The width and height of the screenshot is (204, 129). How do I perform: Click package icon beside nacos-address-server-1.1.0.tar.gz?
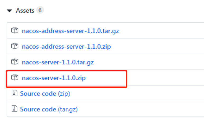pyautogui.click(x=15, y=31)
